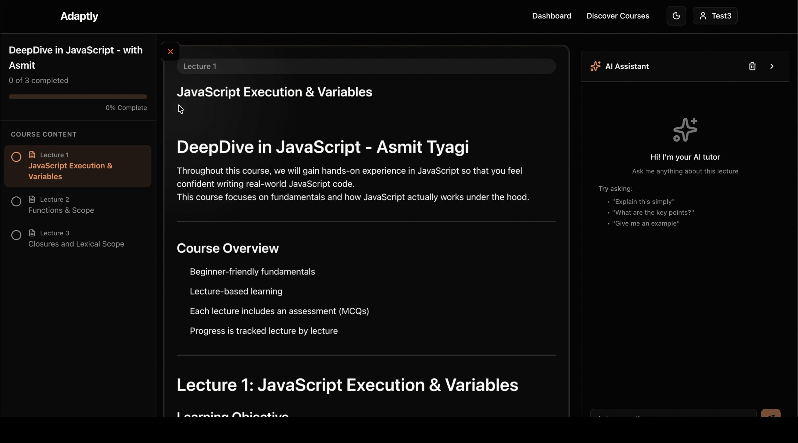Open Discover Courses page
Viewport: 798px width, 443px height.
tap(618, 16)
